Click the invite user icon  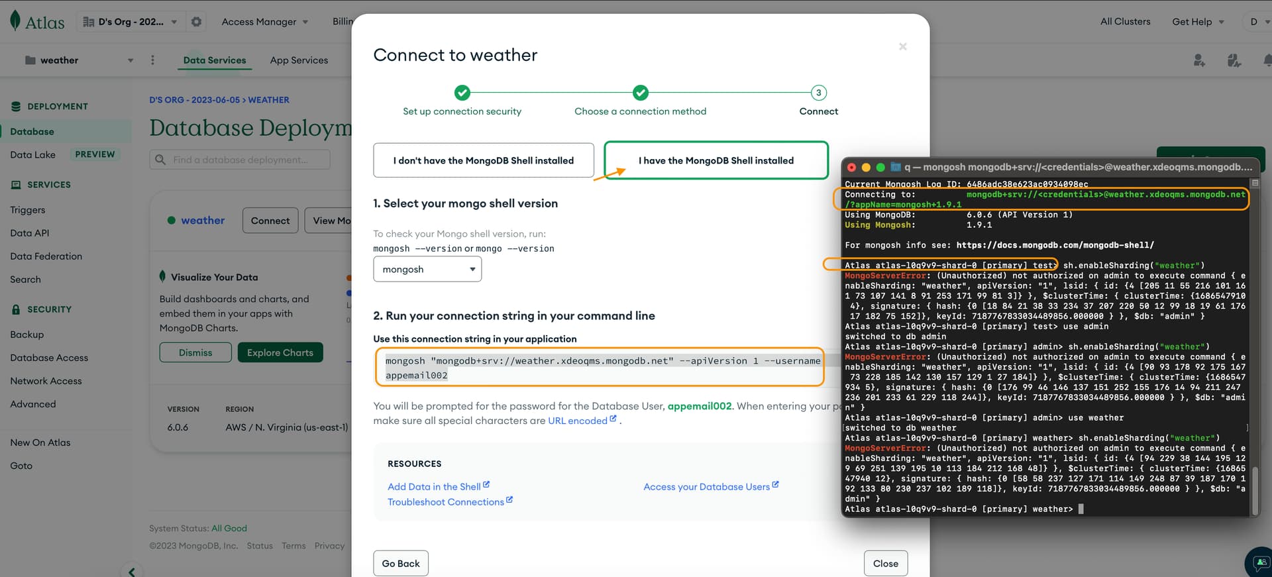click(1199, 60)
